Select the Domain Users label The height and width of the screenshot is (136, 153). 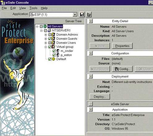tap(66, 43)
